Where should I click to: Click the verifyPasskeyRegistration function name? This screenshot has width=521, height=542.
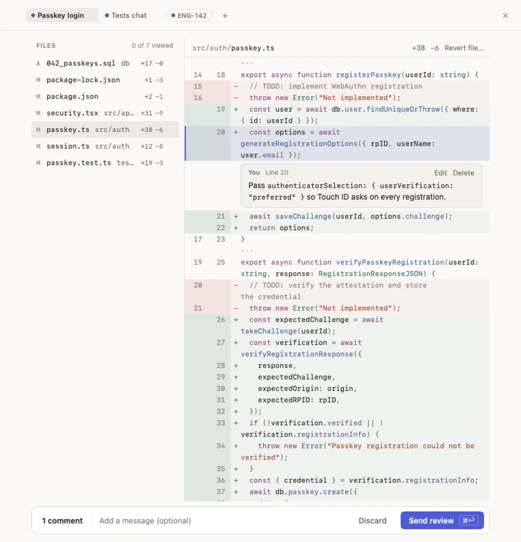pyautogui.click(x=390, y=262)
